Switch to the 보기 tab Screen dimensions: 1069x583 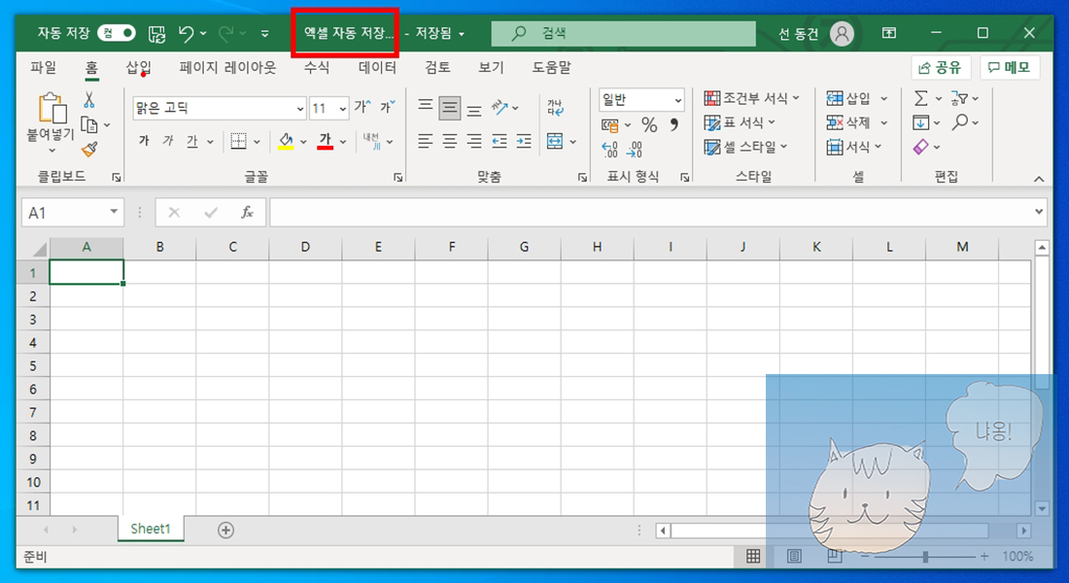pos(491,67)
